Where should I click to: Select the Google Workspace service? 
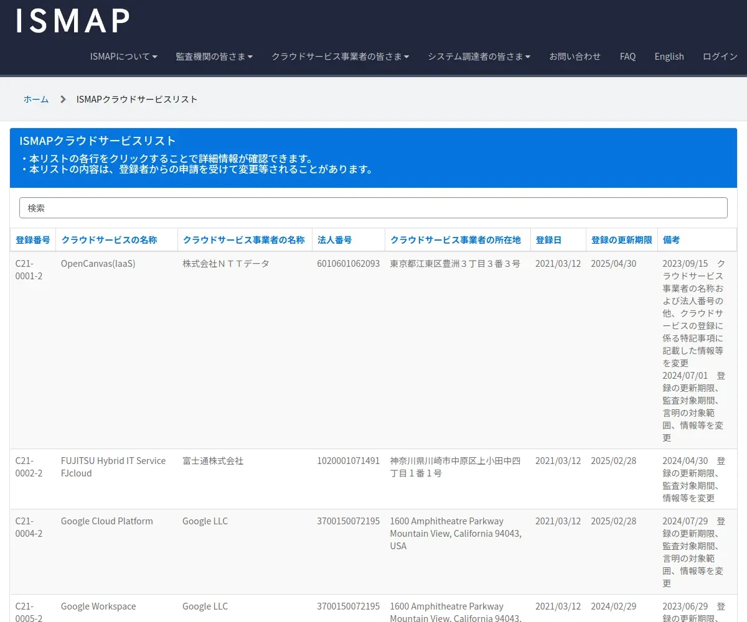coord(98,606)
